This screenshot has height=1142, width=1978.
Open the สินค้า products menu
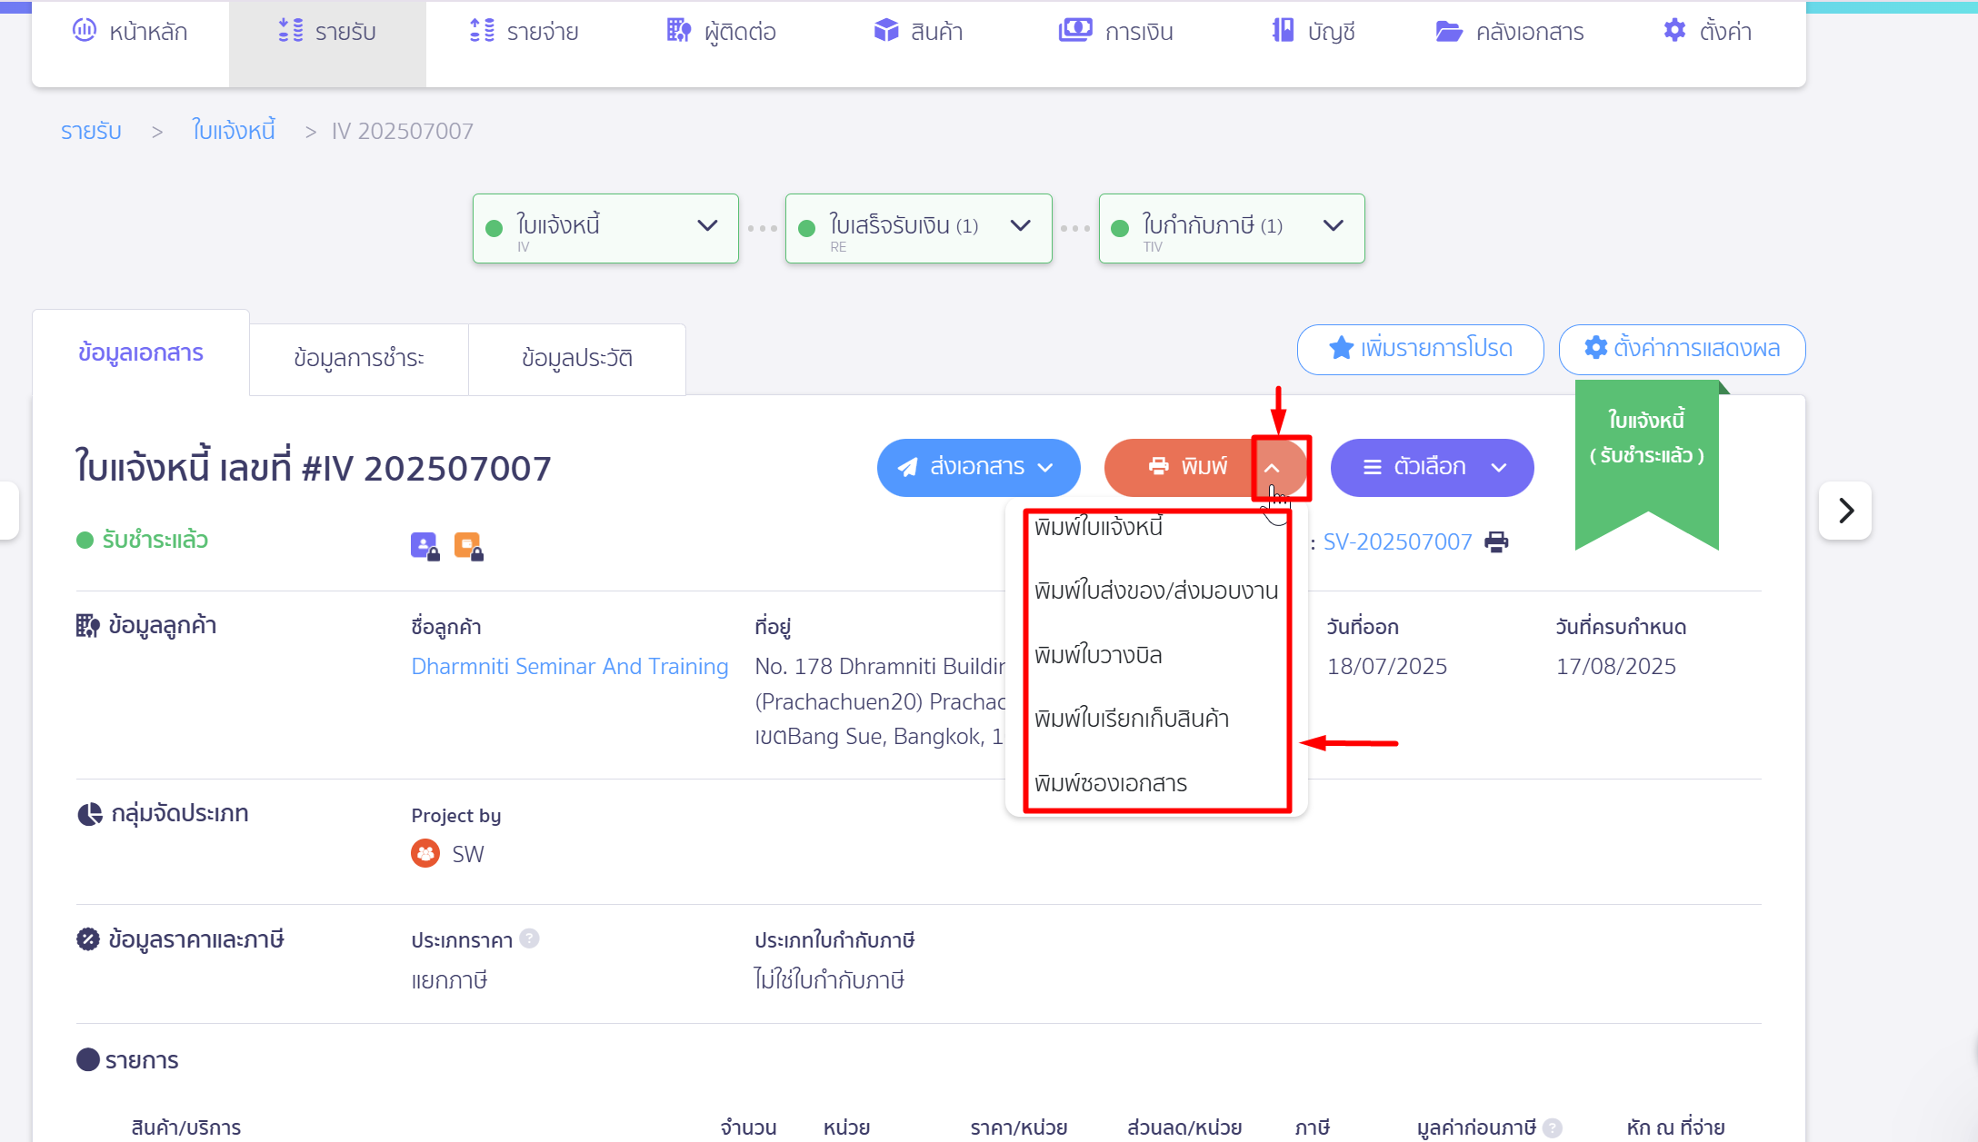point(918,33)
